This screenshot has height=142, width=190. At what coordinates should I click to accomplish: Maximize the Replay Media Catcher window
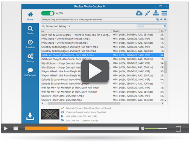160,6
